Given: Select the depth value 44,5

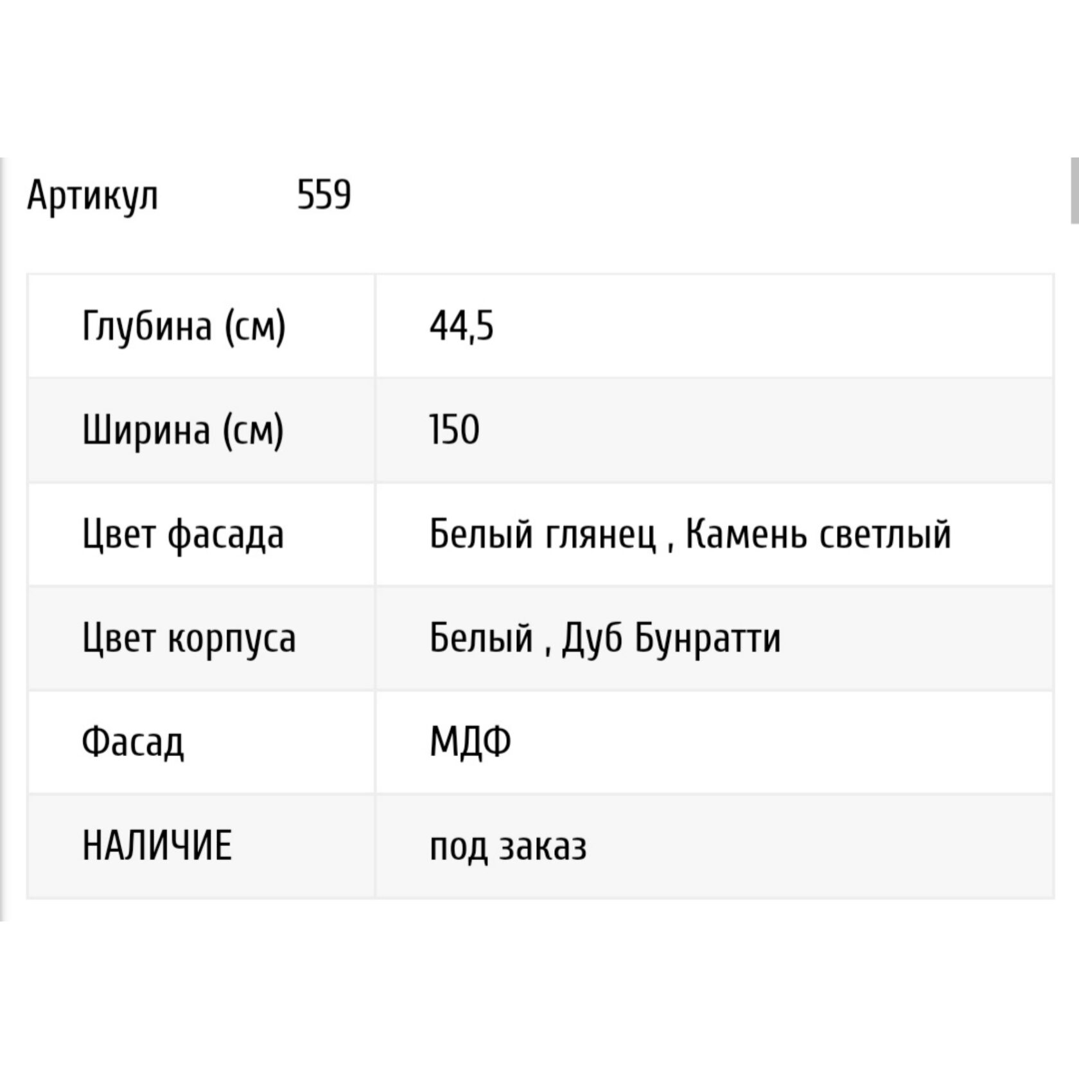Looking at the screenshot, I should [x=461, y=326].
